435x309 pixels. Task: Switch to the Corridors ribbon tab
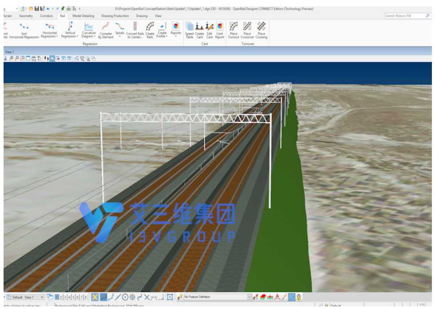click(46, 16)
